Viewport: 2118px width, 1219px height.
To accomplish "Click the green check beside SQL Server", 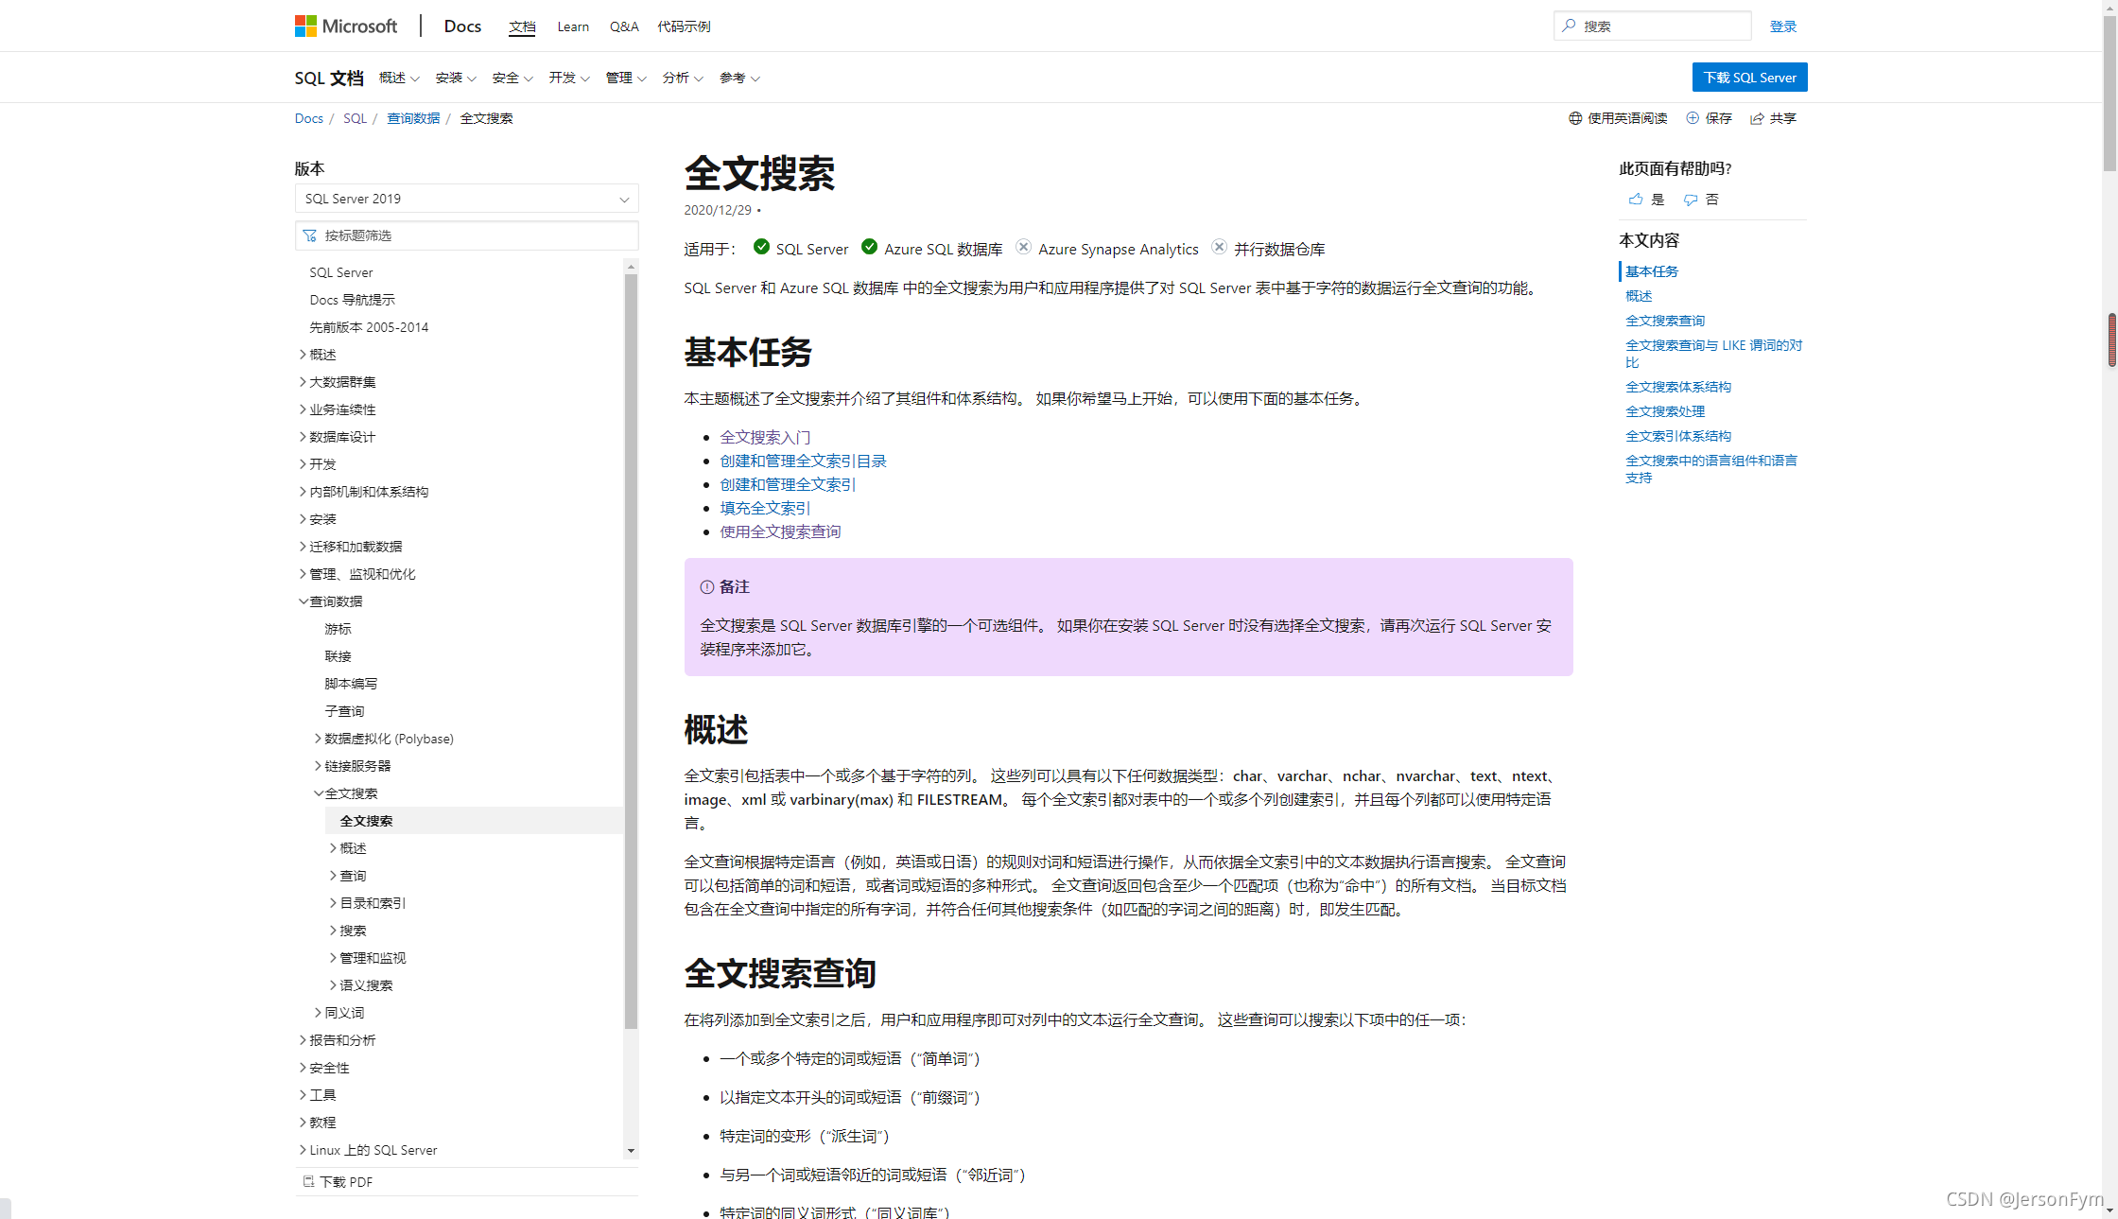I will [x=761, y=247].
